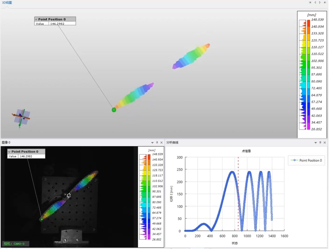The width and height of the screenshot is (329, 249).
Task: Close the 分析曲线 analysis curve panel
Action: (x=325, y=143)
